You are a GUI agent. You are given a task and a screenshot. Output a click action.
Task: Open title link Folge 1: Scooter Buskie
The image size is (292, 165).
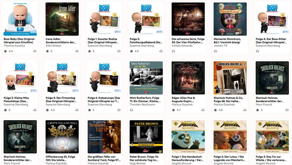103,41
